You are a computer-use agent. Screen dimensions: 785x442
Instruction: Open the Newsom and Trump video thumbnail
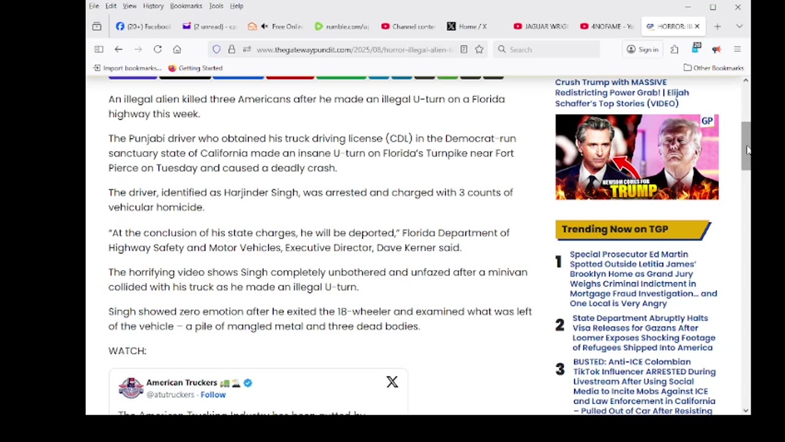(x=637, y=157)
